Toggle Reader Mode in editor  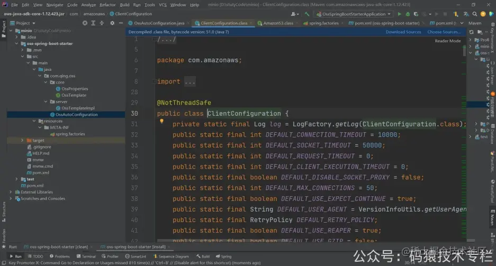(x=448, y=41)
